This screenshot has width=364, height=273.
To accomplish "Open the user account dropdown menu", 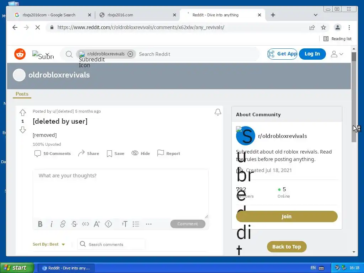I will pos(337,54).
